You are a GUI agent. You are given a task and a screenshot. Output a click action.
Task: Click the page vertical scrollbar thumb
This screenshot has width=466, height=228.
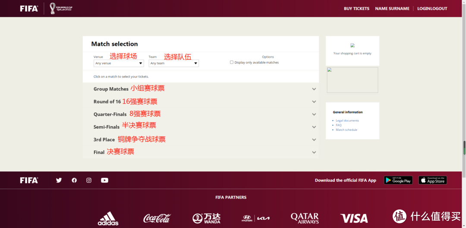464,148
